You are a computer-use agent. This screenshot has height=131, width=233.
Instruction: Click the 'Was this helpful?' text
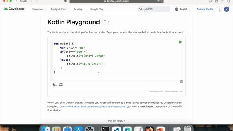pos(116,121)
